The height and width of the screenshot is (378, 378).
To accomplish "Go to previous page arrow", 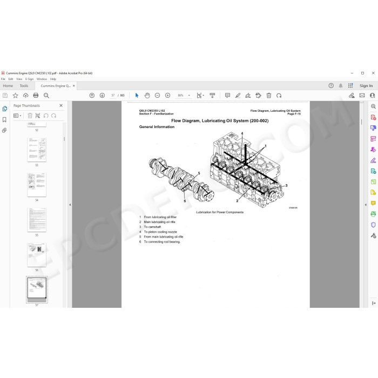I will [92, 96].
